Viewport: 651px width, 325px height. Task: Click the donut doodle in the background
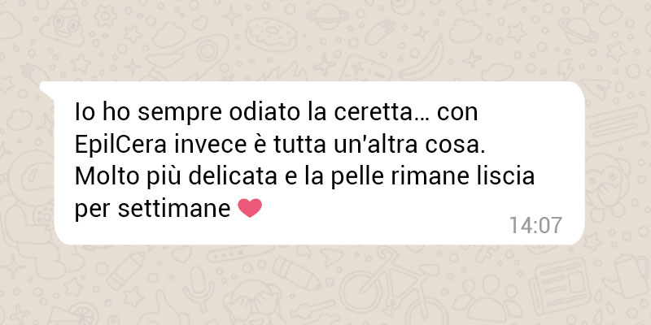click(x=272, y=35)
